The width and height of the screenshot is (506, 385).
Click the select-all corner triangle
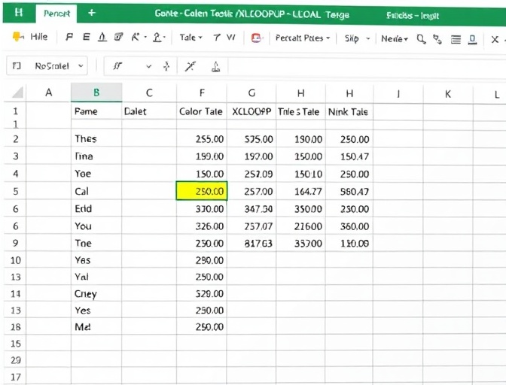point(17,92)
